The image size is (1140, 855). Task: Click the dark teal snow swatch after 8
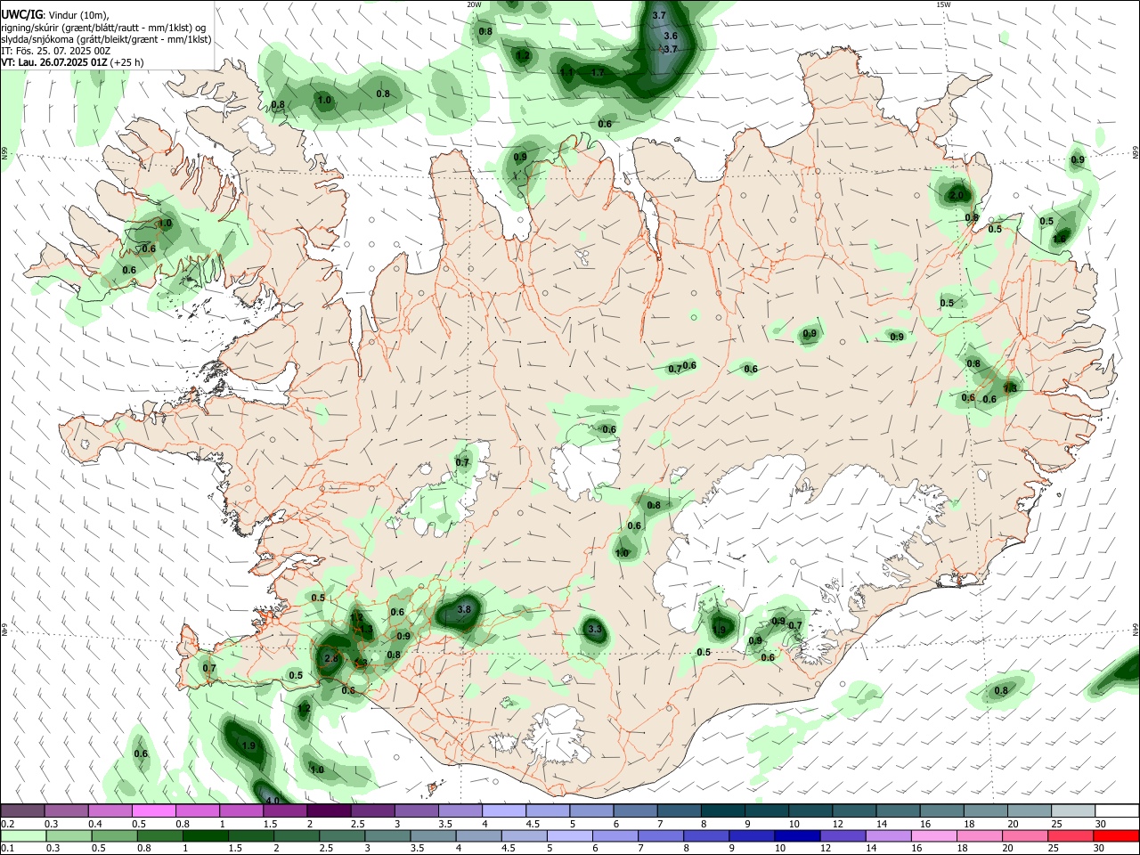coord(723,811)
